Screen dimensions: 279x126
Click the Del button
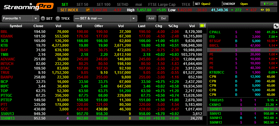click(163, 18)
